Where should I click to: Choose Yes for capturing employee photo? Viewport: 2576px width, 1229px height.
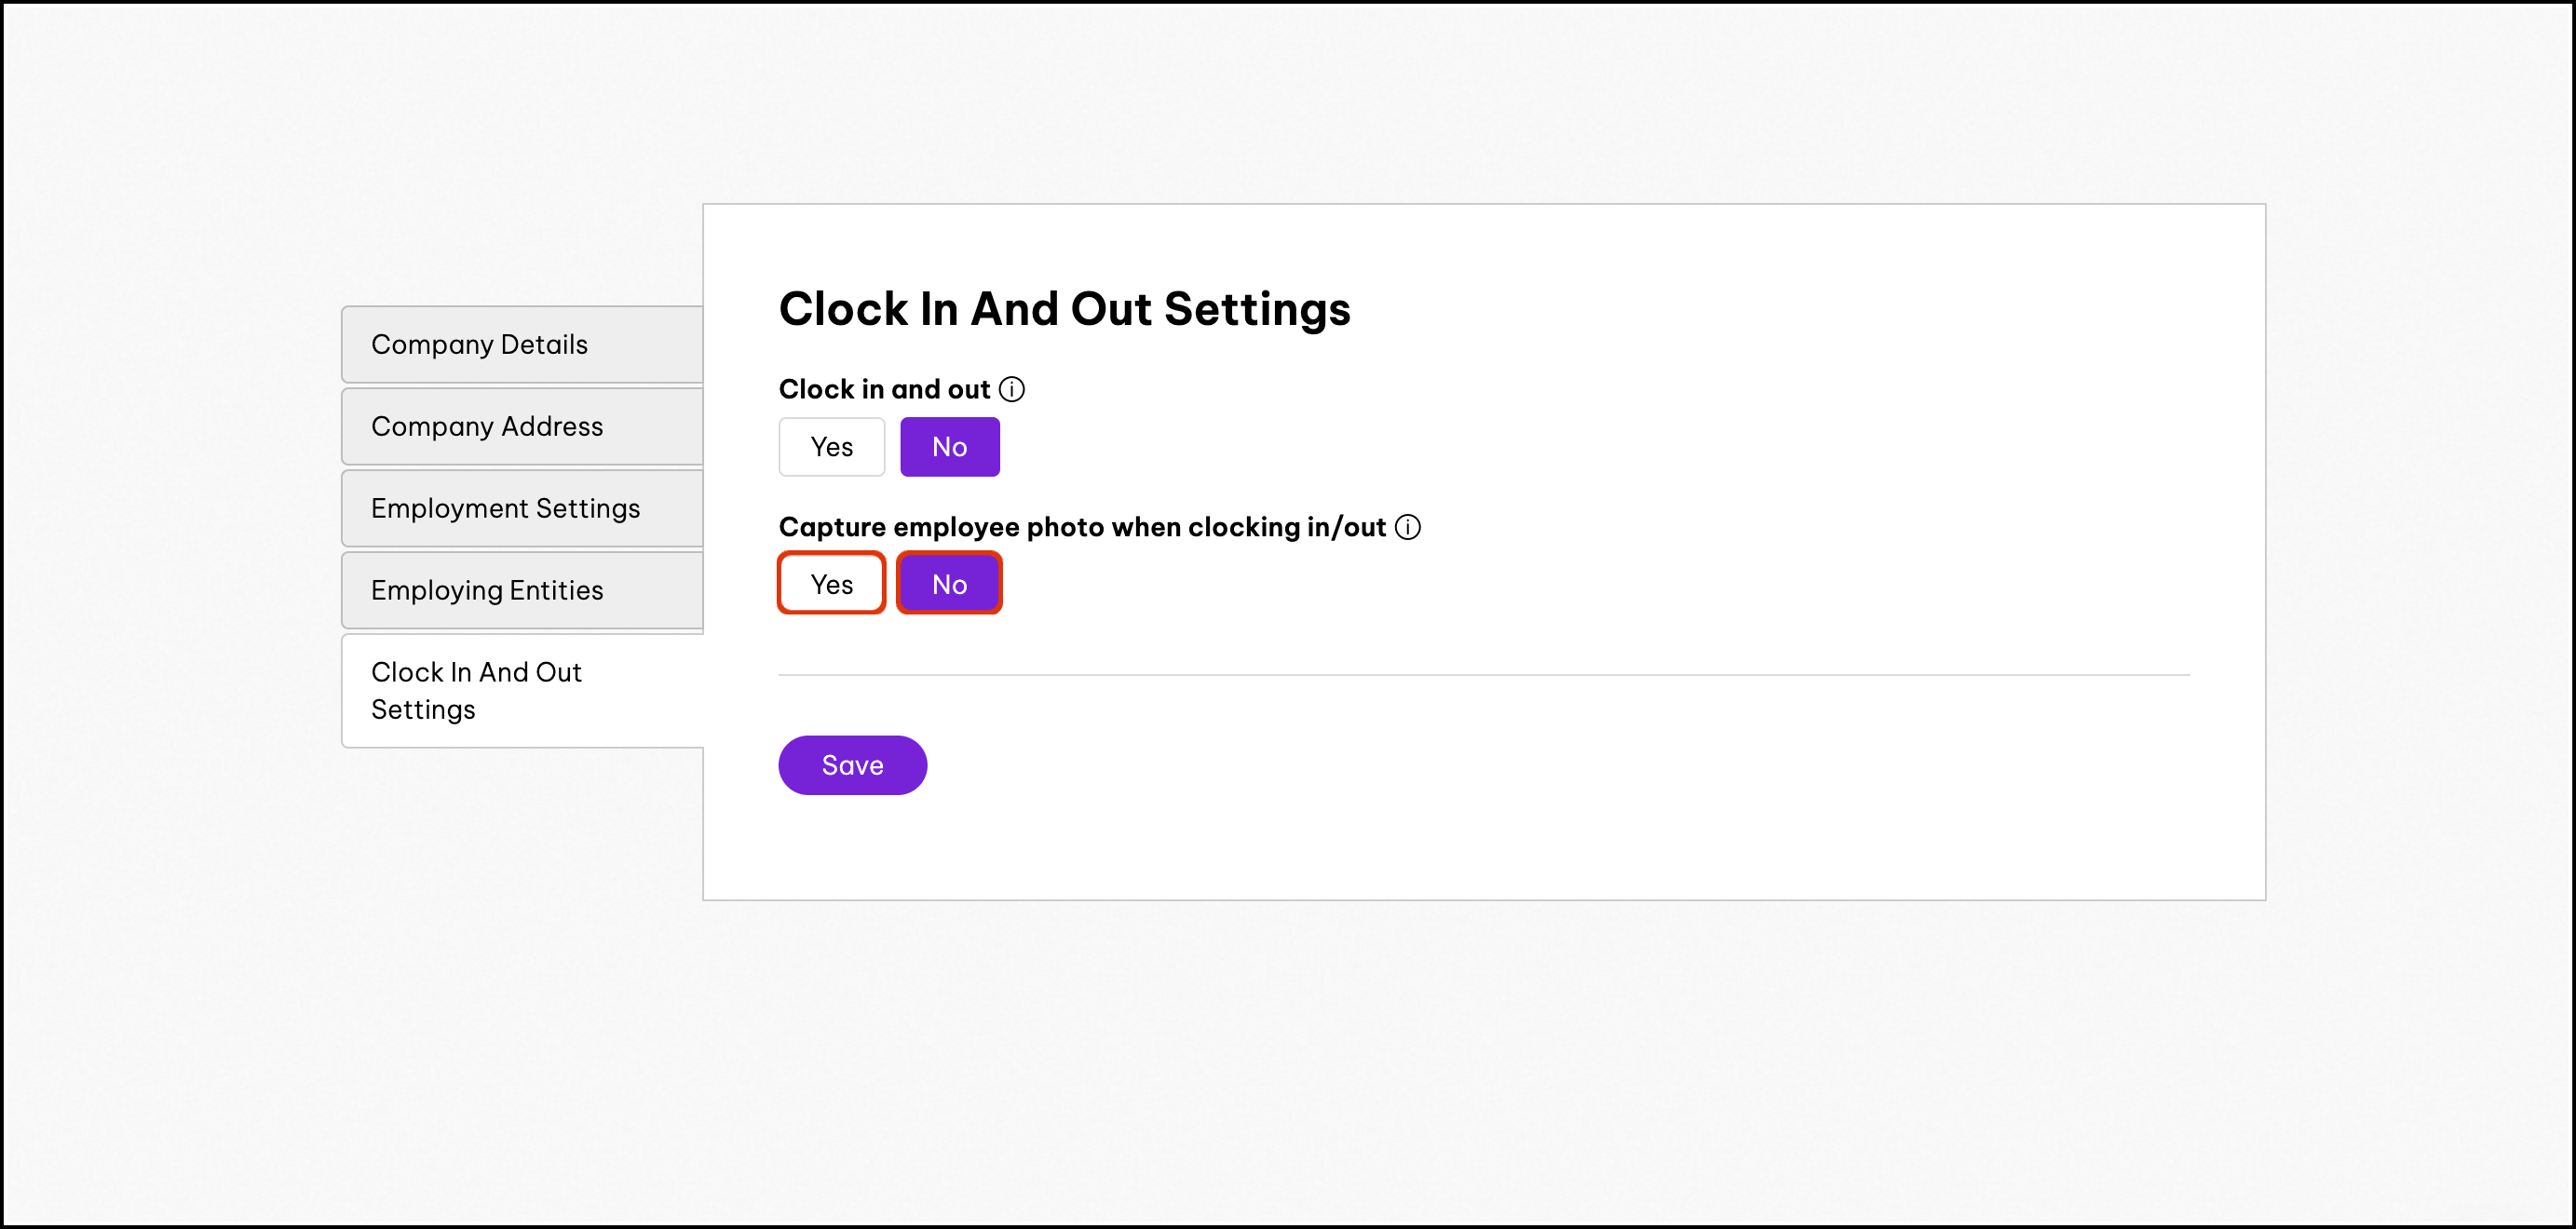click(831, 584)
